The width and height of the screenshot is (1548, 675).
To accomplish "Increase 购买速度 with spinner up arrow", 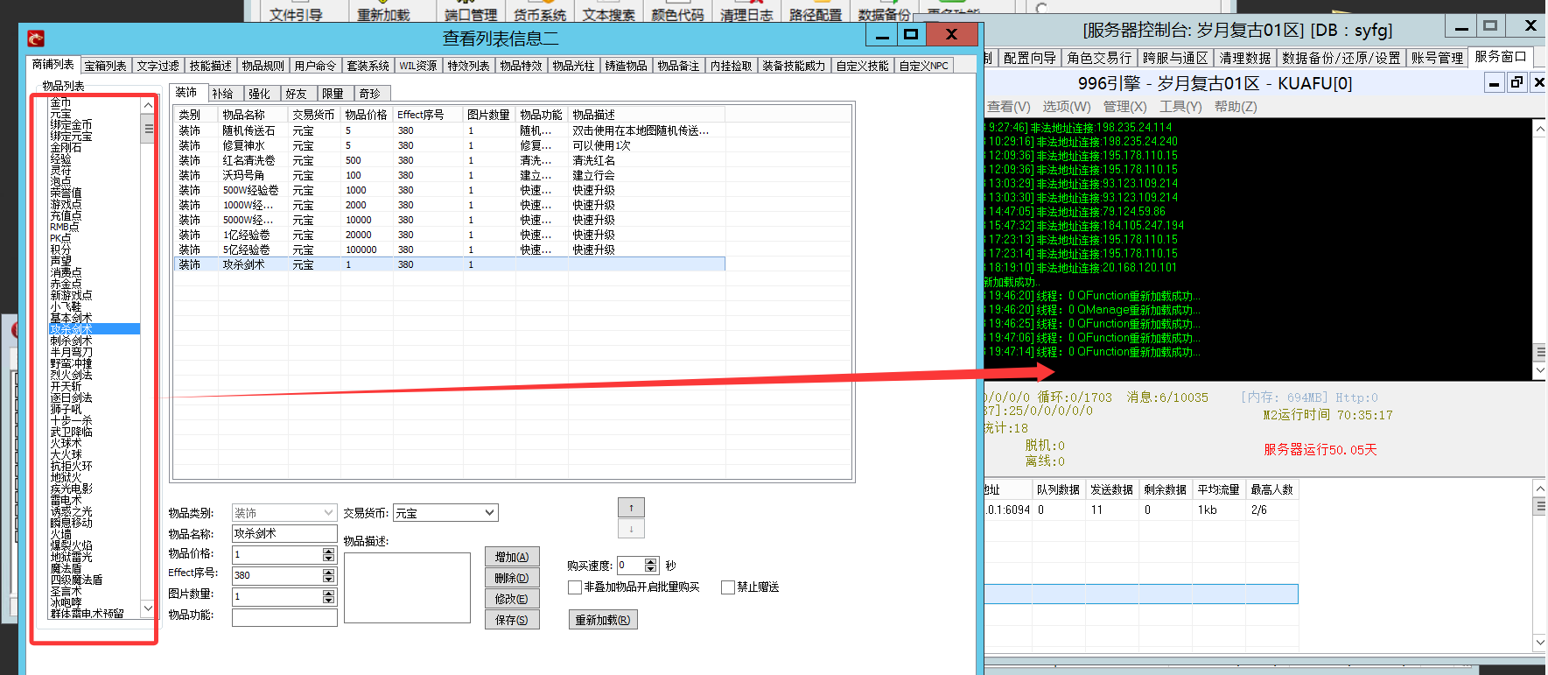I will (650, 562).
